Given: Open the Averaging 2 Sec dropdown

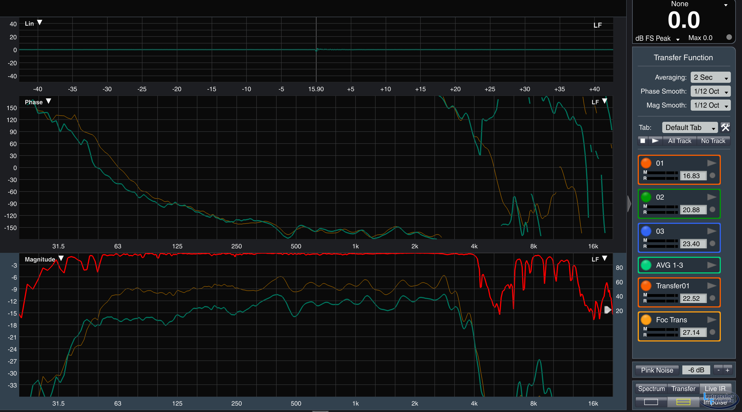Looking at the screenshot, I should pos(710,77).
